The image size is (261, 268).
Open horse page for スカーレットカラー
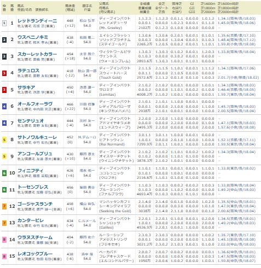[37, 54]
